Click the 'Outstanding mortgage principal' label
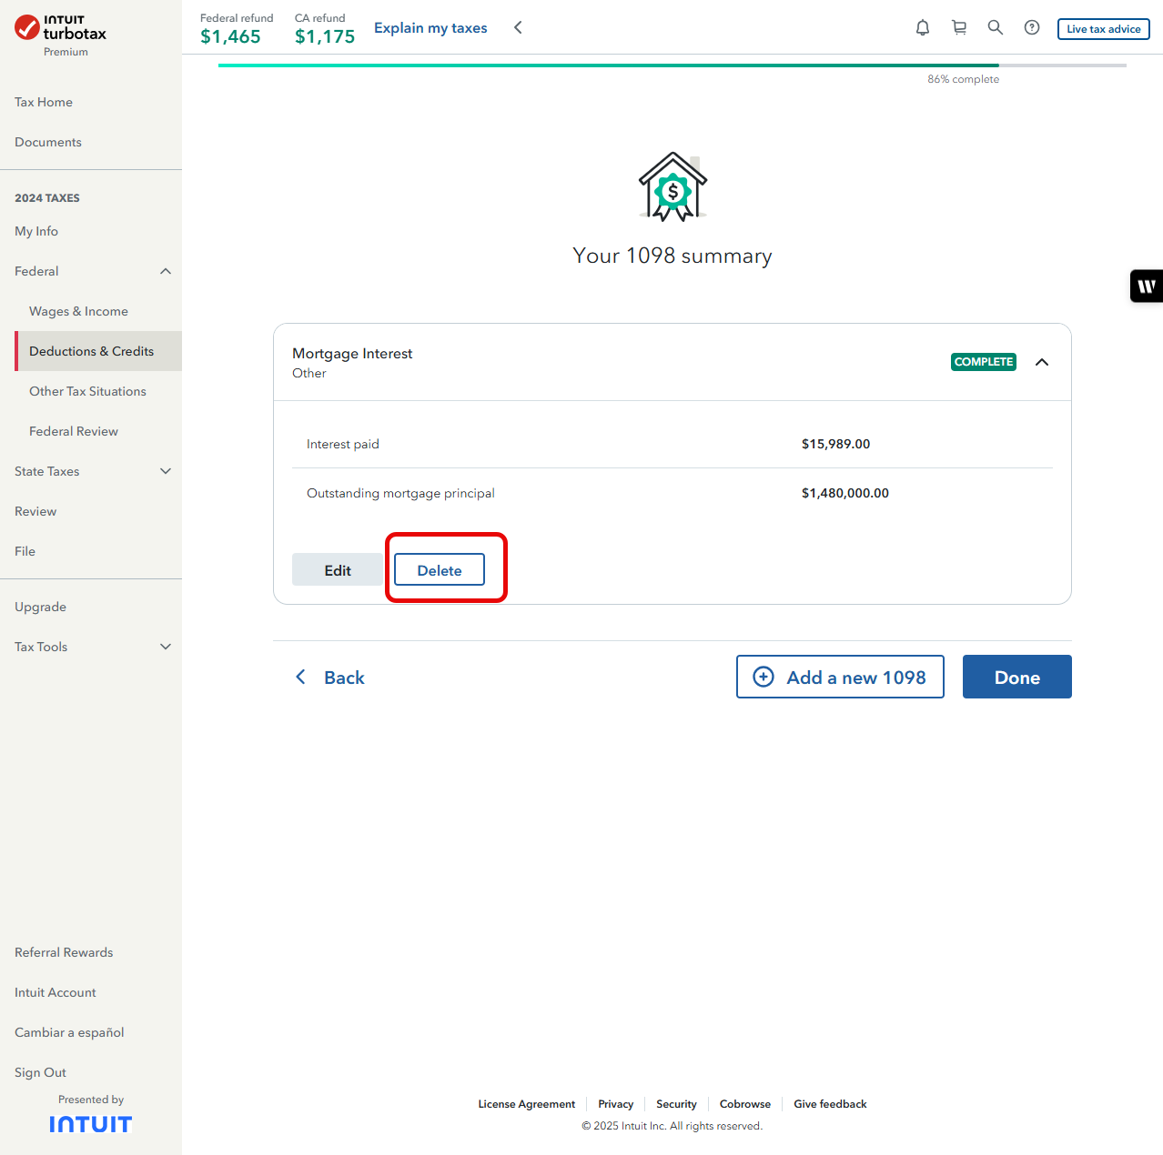The width and height of the screenshot is (1163, 1155). pos(400,493)
